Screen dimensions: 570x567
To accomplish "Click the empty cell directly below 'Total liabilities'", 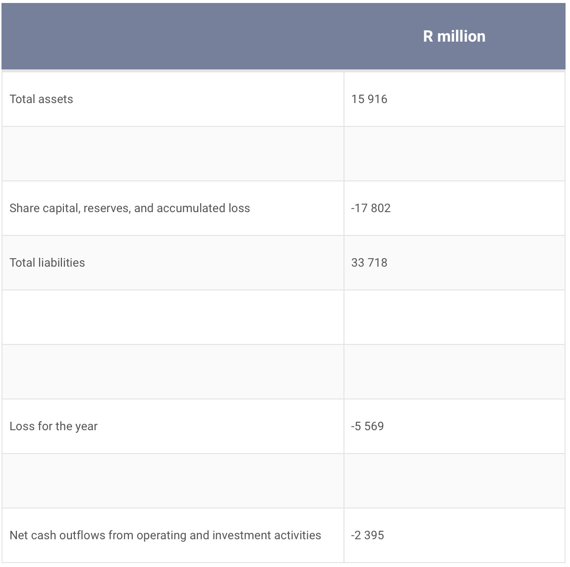I will click(172, 317).
